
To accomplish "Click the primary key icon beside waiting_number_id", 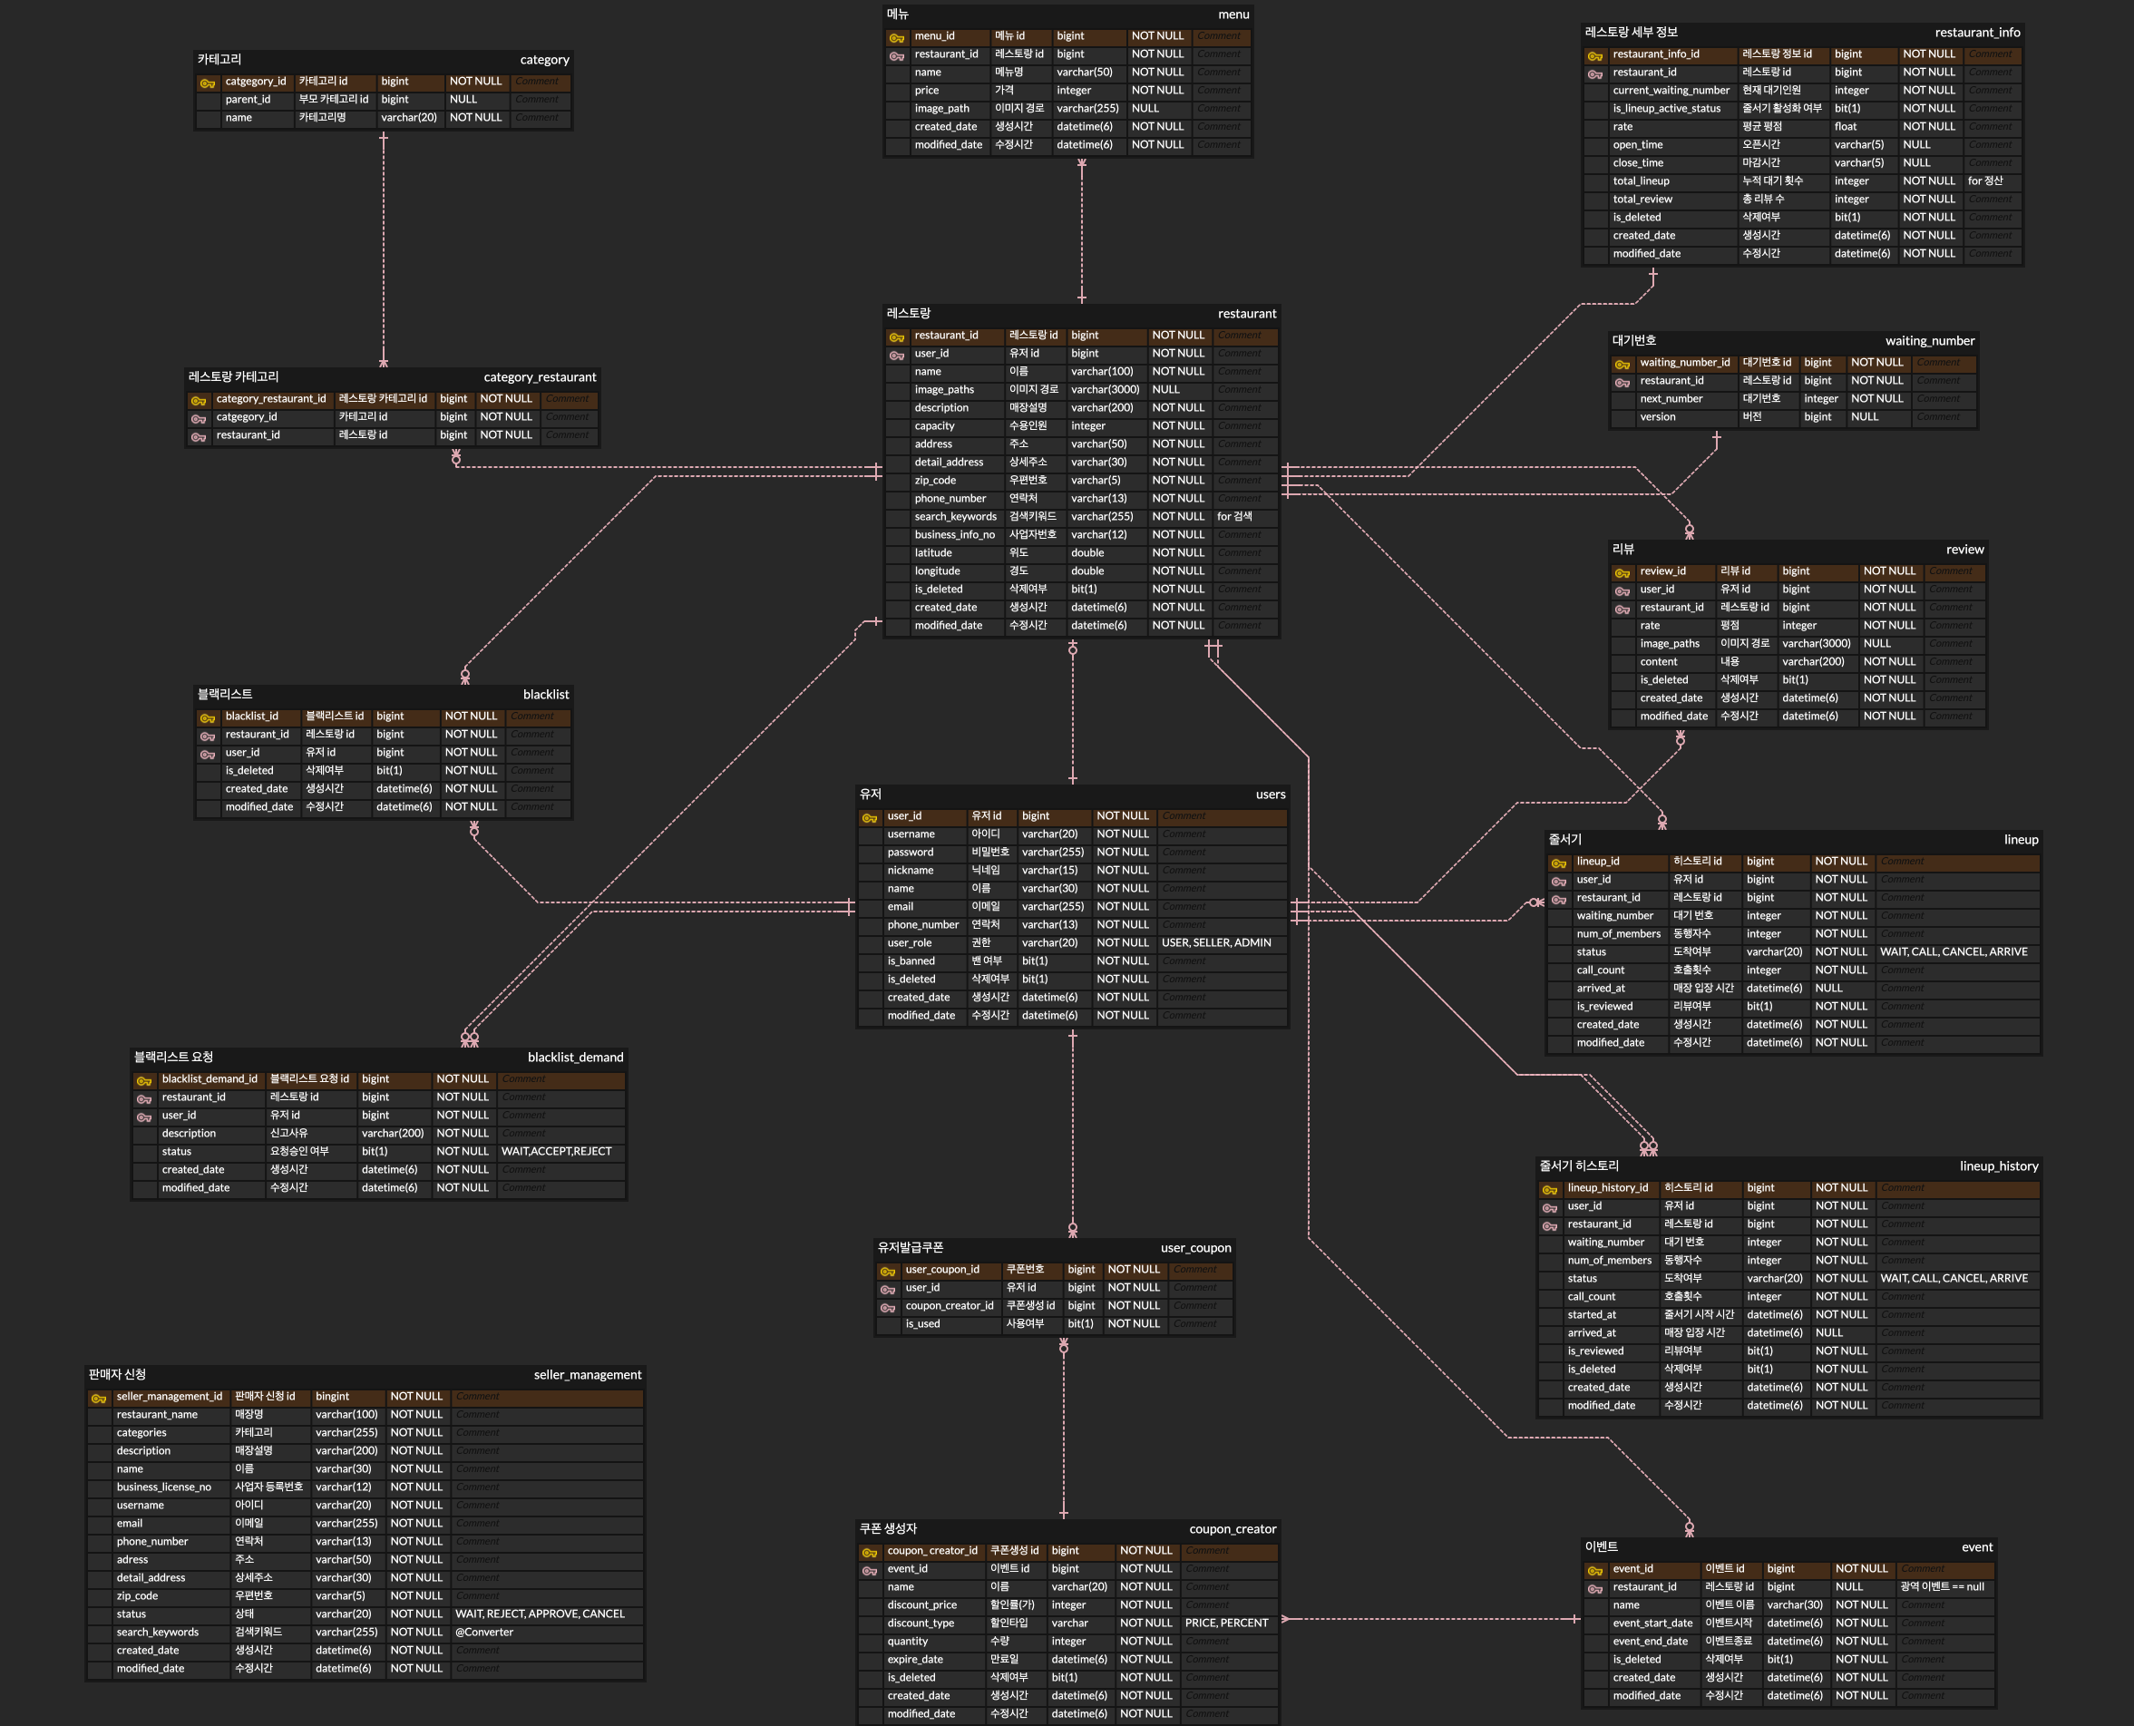I will (1622, 364).
